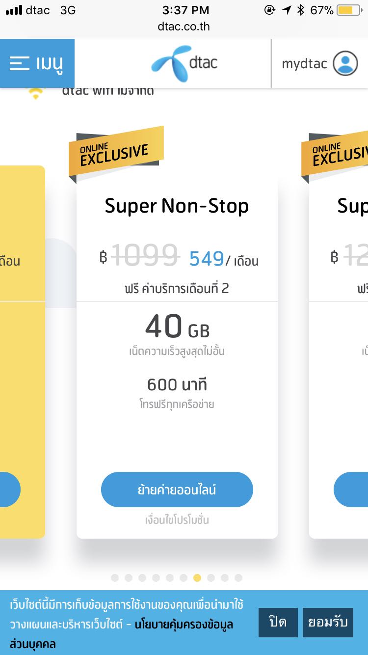Tap the Online Exclusive ribbon badge

tap(116, 152)
